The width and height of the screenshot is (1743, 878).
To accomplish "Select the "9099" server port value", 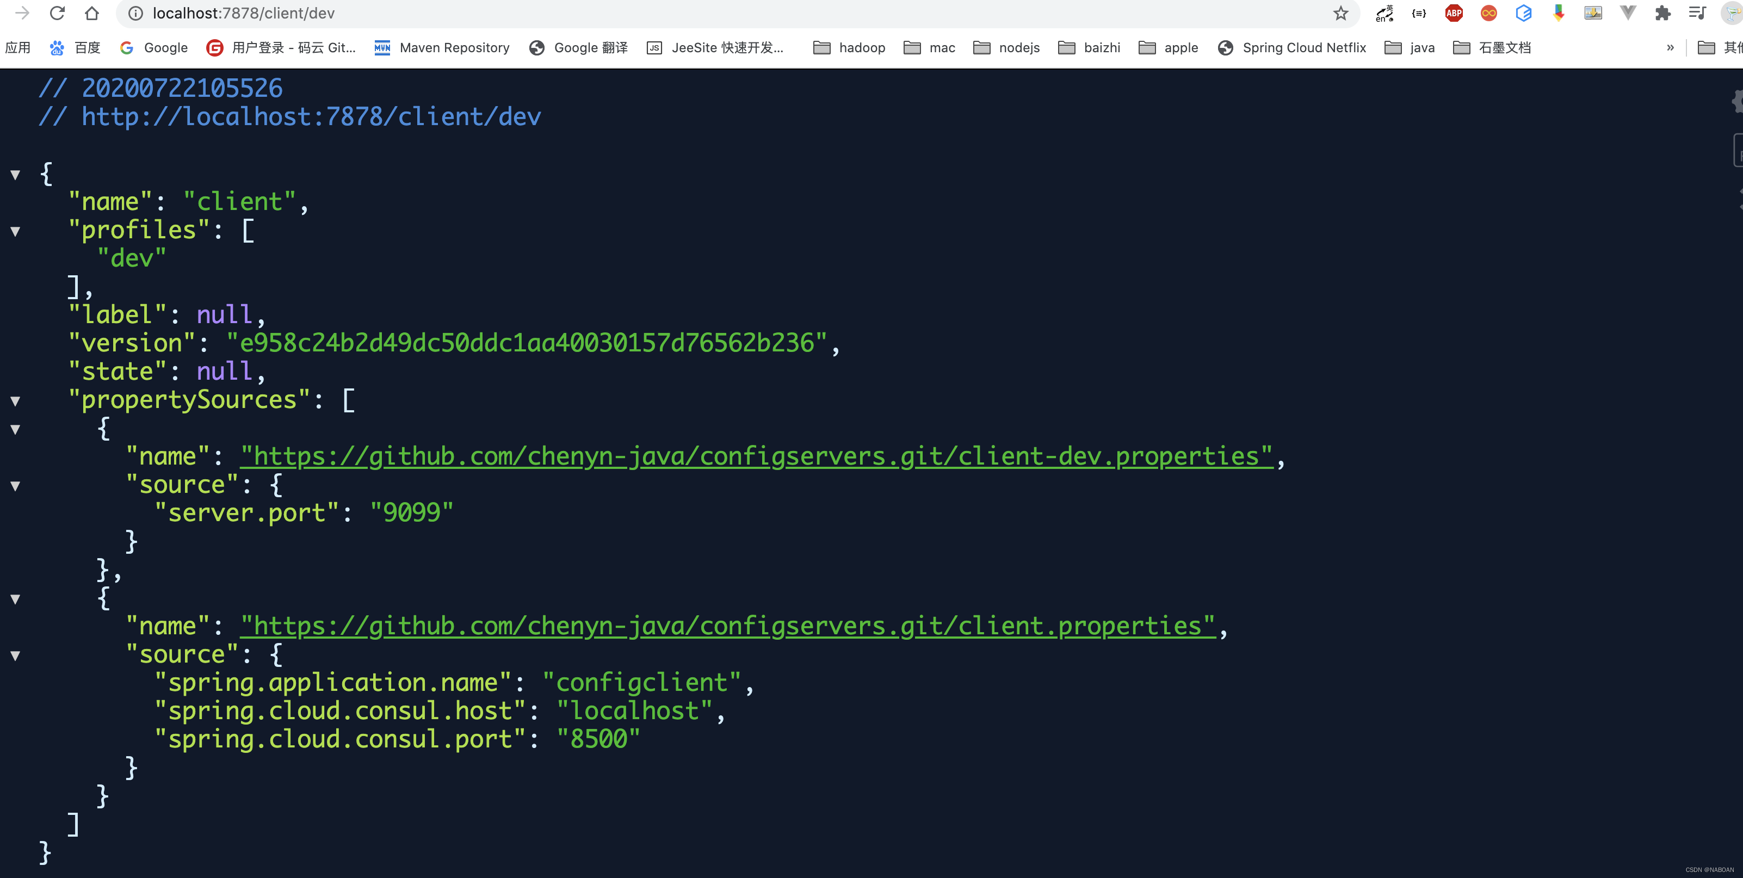I will tap(411, 514).
